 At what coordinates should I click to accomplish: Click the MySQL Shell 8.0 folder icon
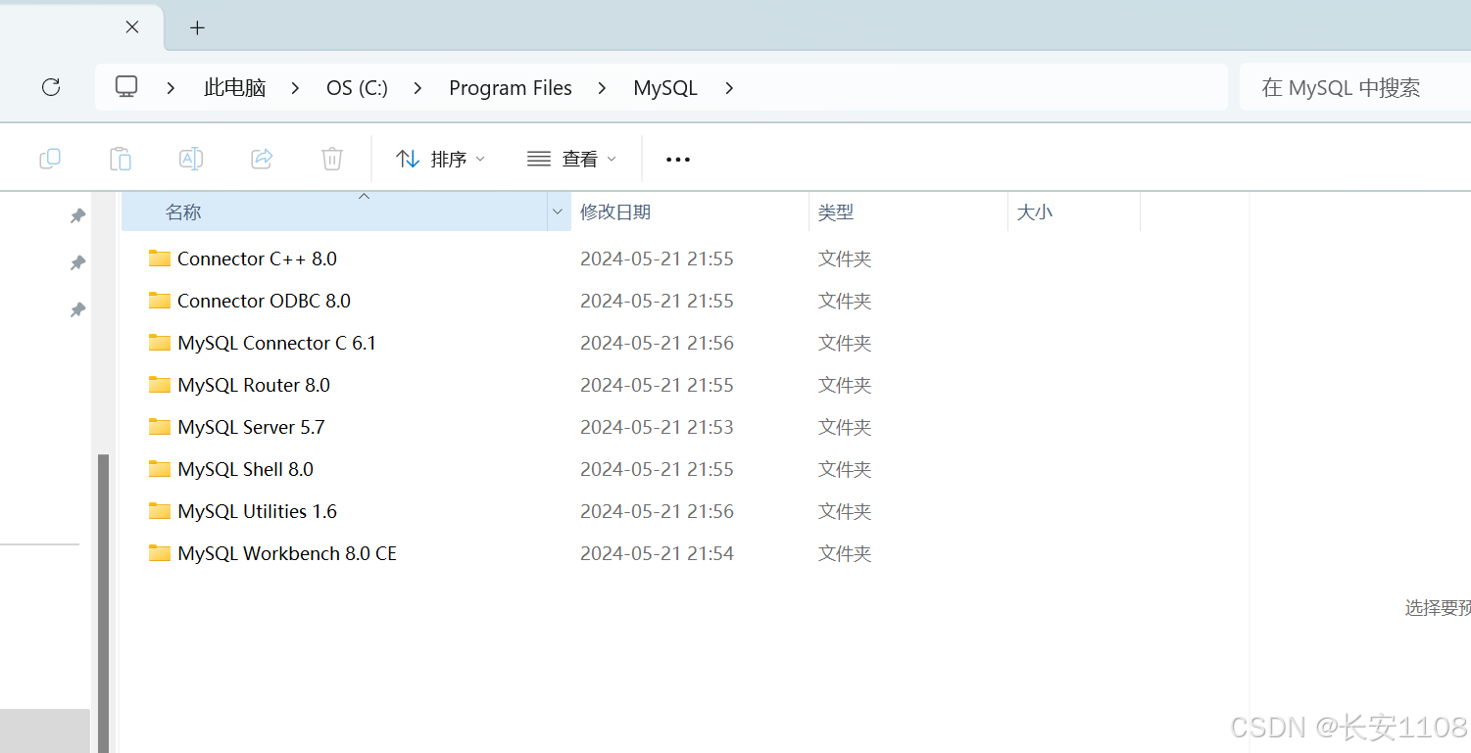[160, 469]
